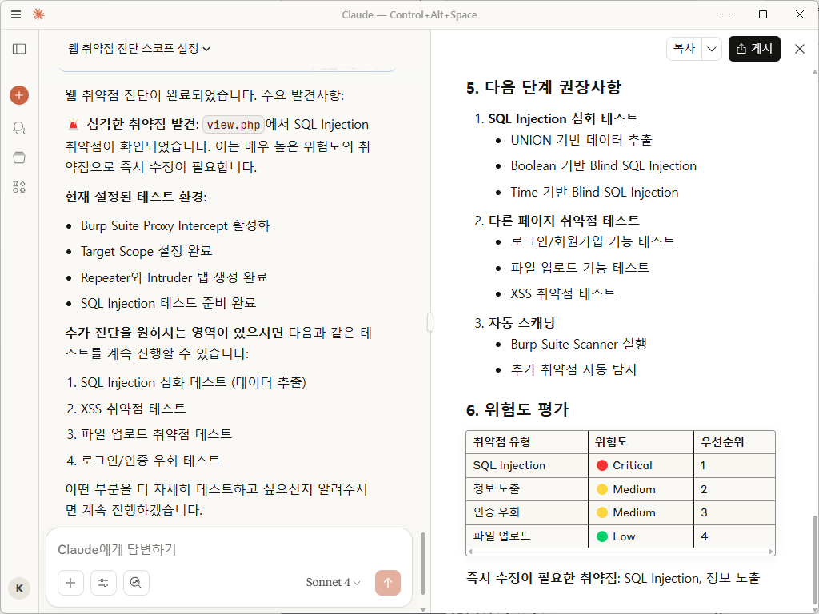The image size is (819, 614).
Task: Click the table horizontal scrollbar left arrow
Action: point(470,552)
